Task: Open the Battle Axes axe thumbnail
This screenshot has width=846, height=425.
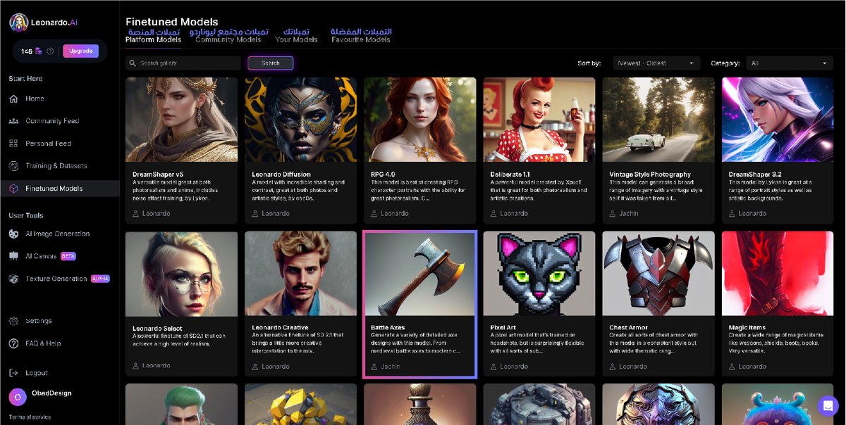Action: (419, 274)
